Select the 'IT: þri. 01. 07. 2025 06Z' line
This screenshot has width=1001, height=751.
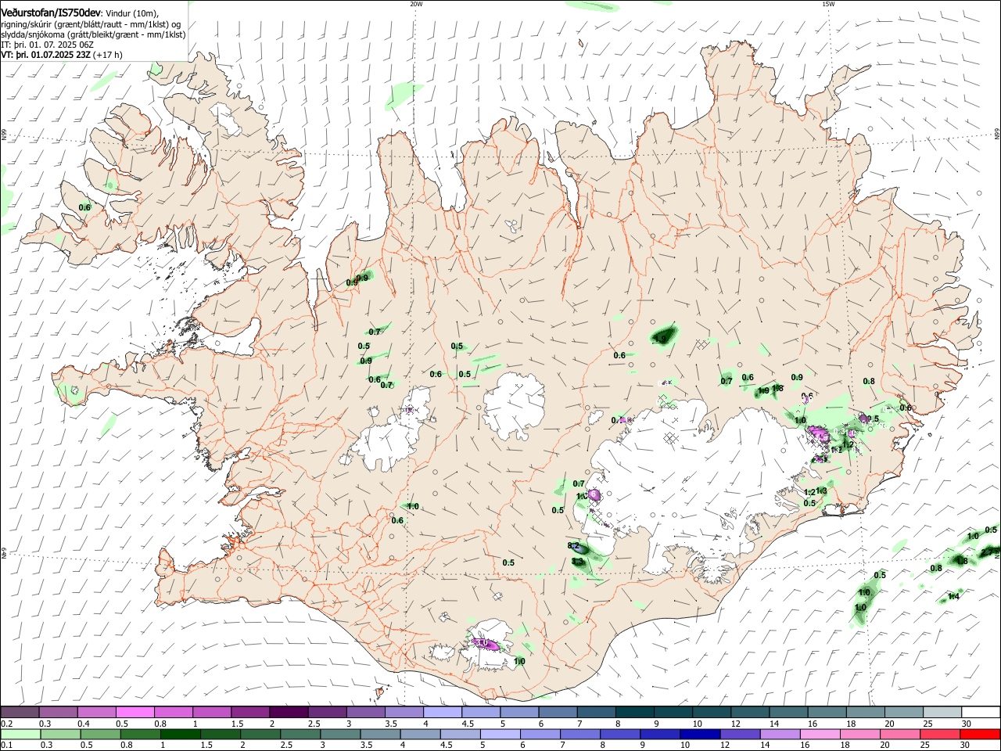48,45
